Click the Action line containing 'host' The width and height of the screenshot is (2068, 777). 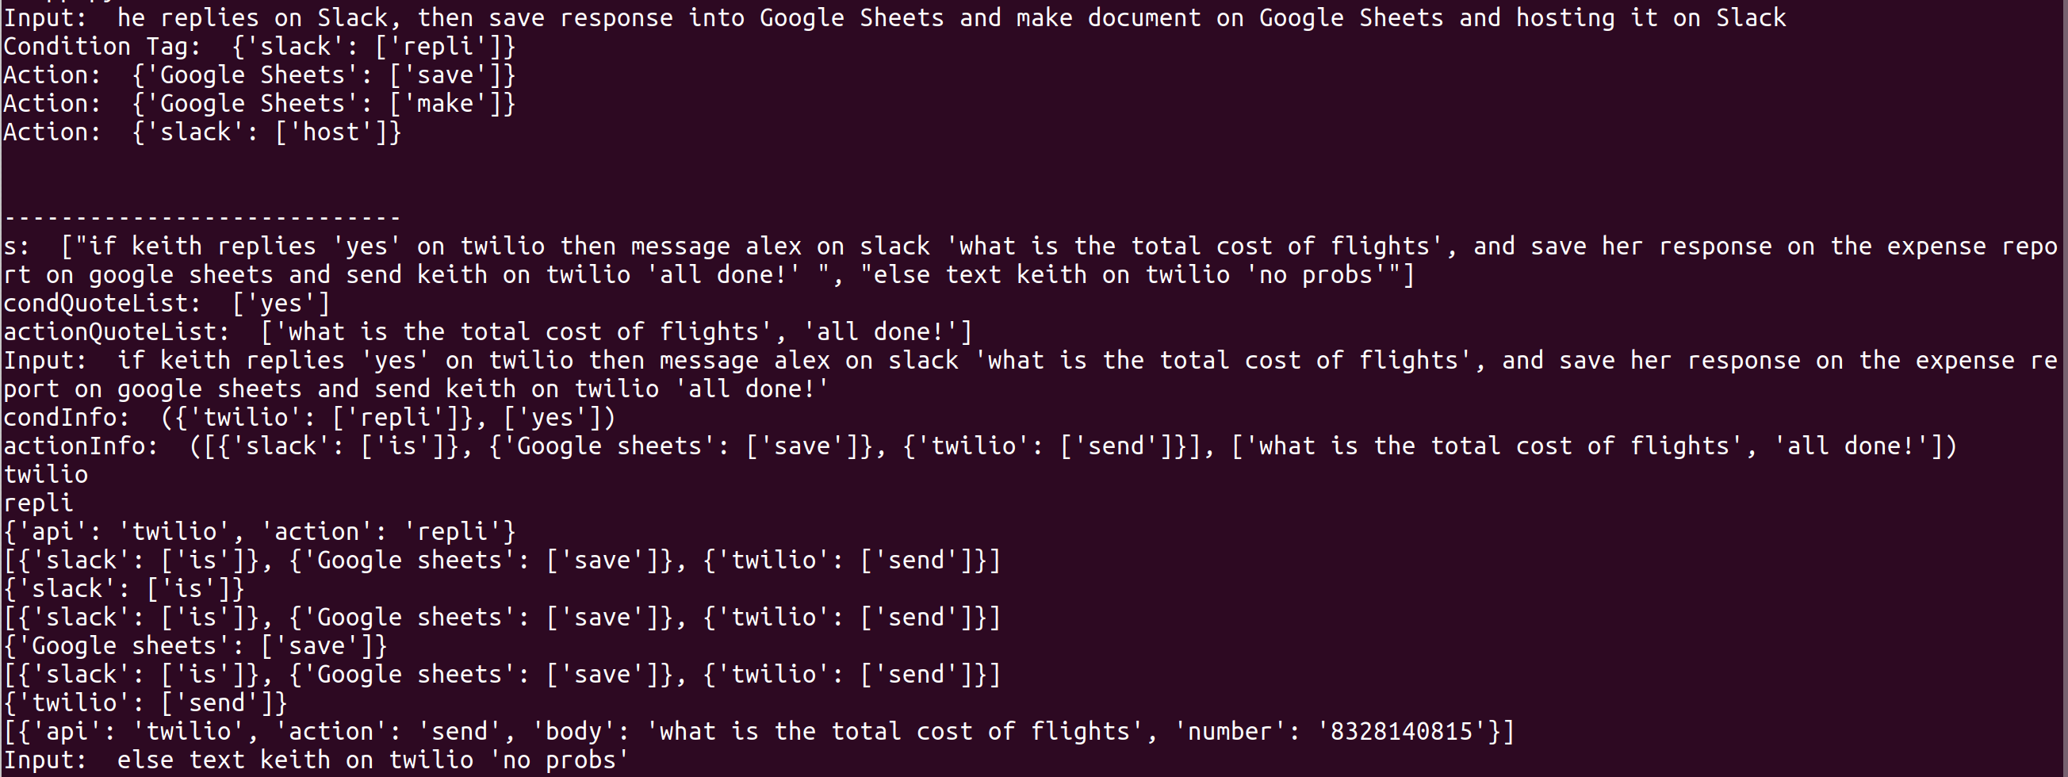(202, 132)
